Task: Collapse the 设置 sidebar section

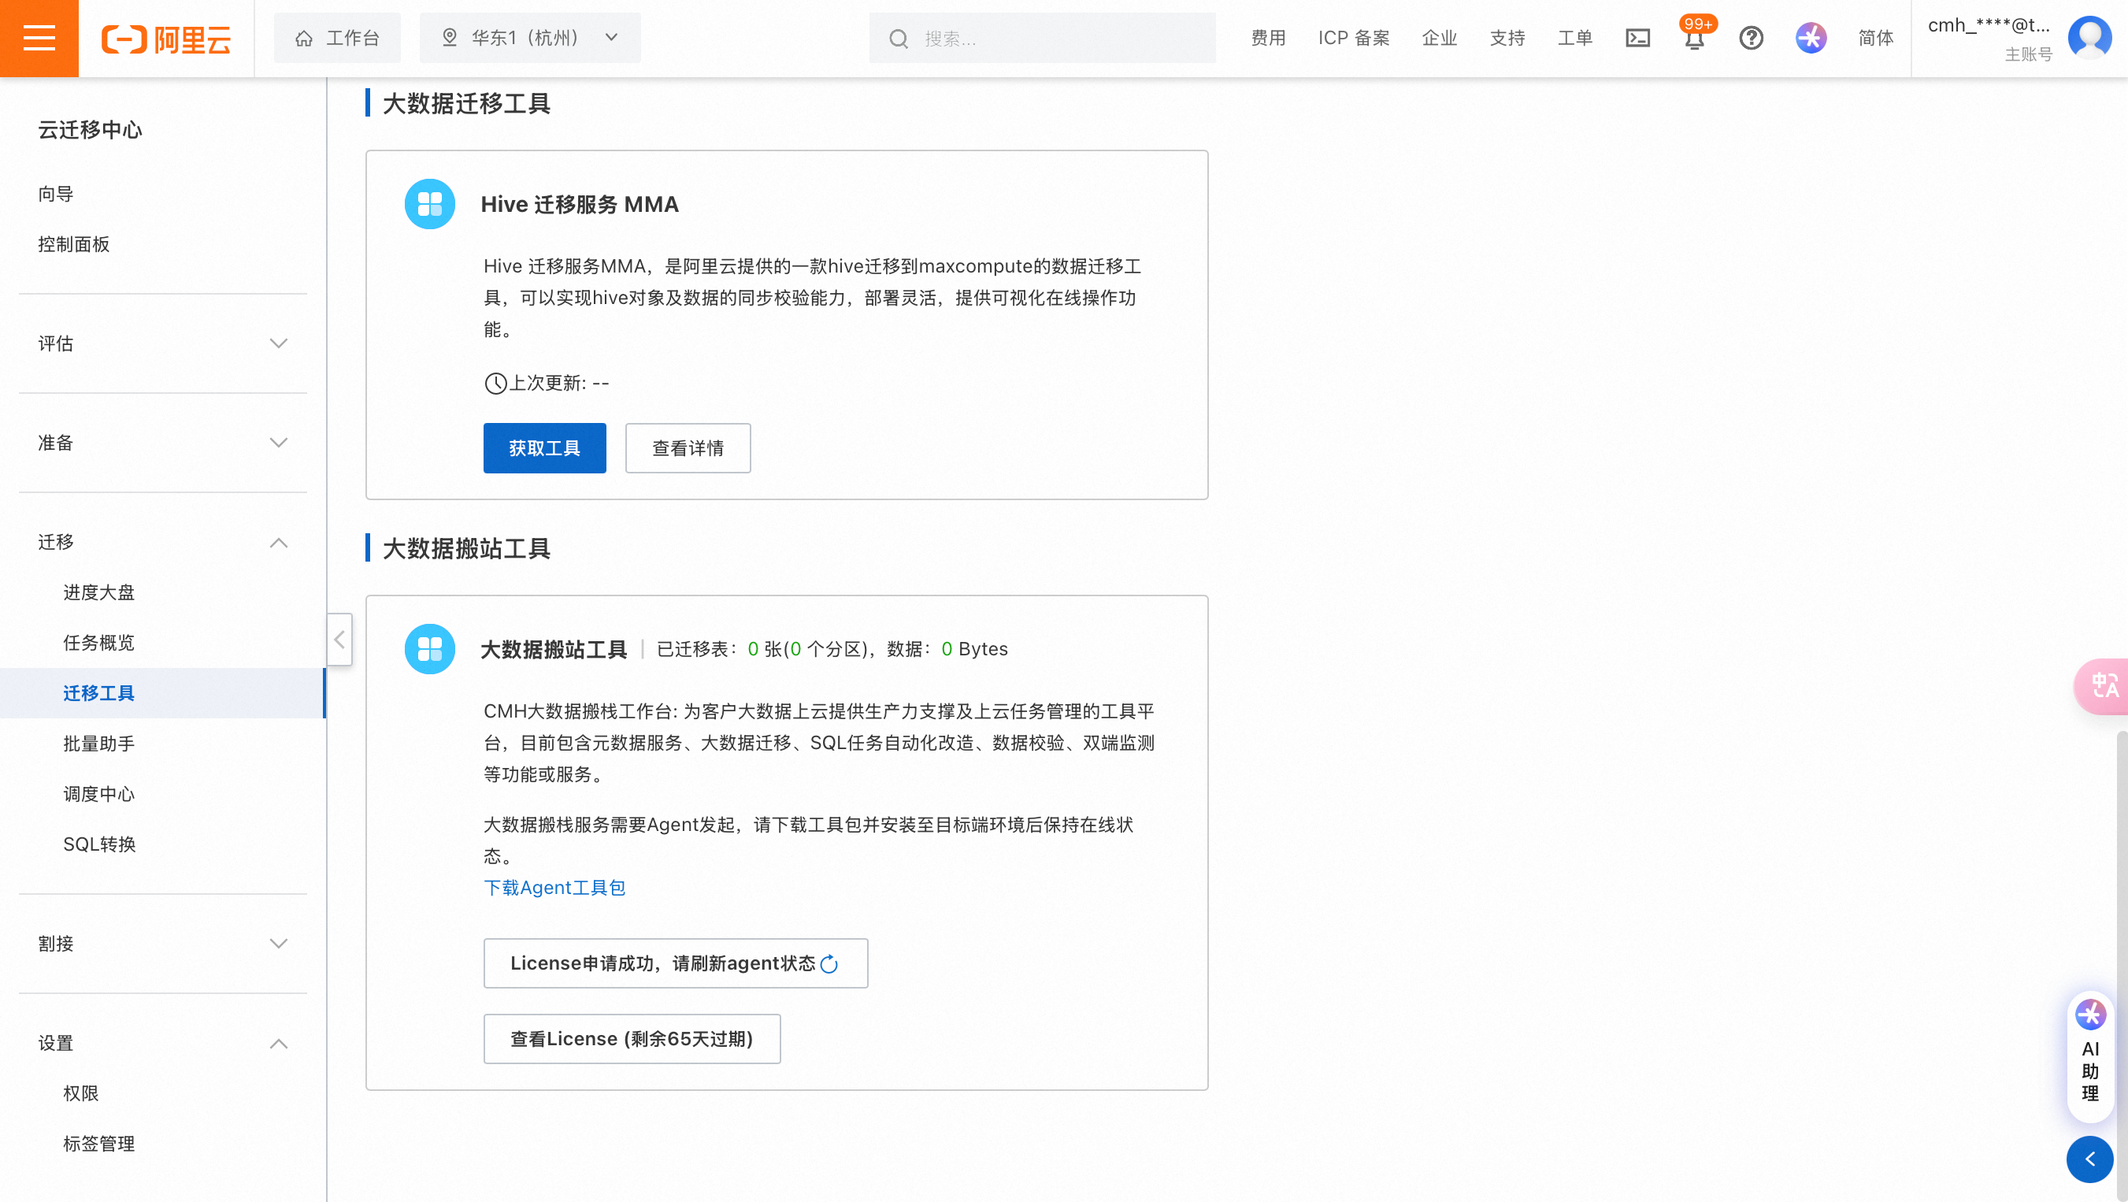Action: tap(163, 1044)
